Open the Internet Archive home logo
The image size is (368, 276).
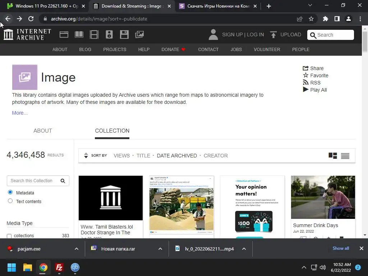click(x=27, y=34)
